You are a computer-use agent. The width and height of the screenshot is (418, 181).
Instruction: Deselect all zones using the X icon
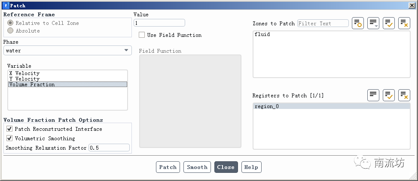tap(404, 24)
